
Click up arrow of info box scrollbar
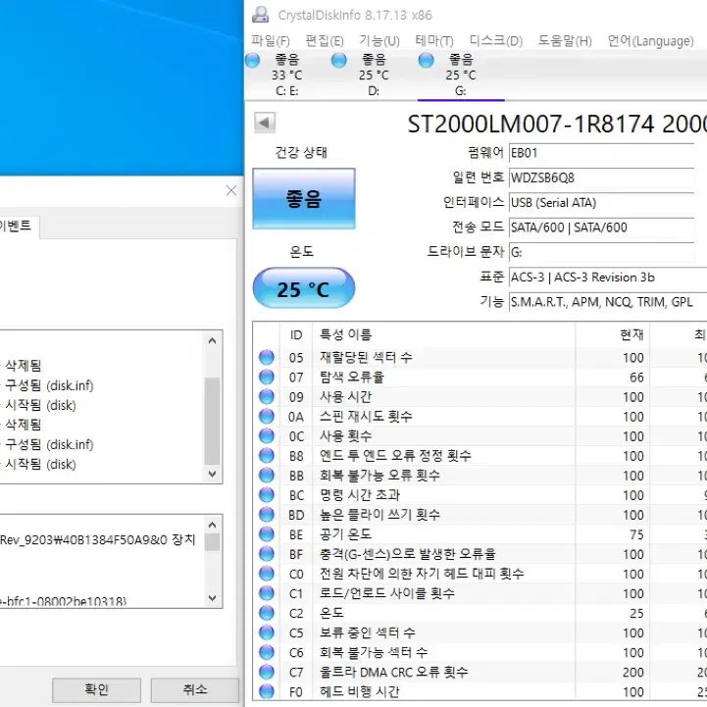click(213, 525)
